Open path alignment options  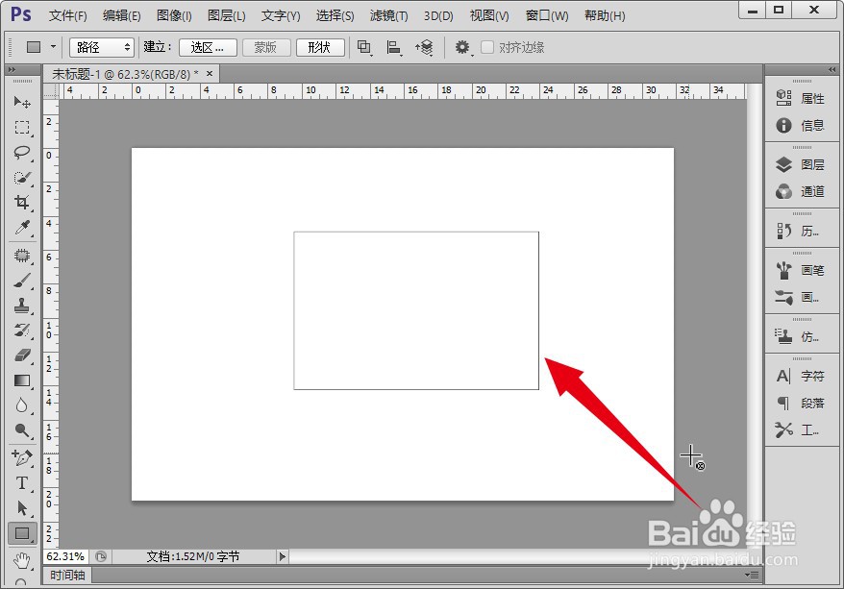[x=394, y=48]
